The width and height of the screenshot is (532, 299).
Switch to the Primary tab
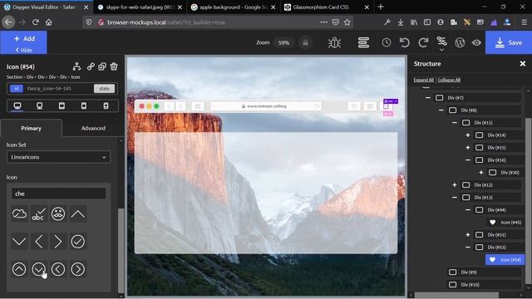point(32,128)
